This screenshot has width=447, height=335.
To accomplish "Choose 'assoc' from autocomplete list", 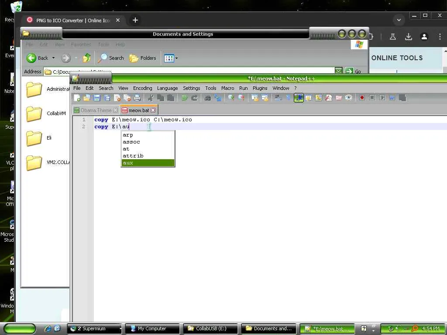I will tap(148, 142).
